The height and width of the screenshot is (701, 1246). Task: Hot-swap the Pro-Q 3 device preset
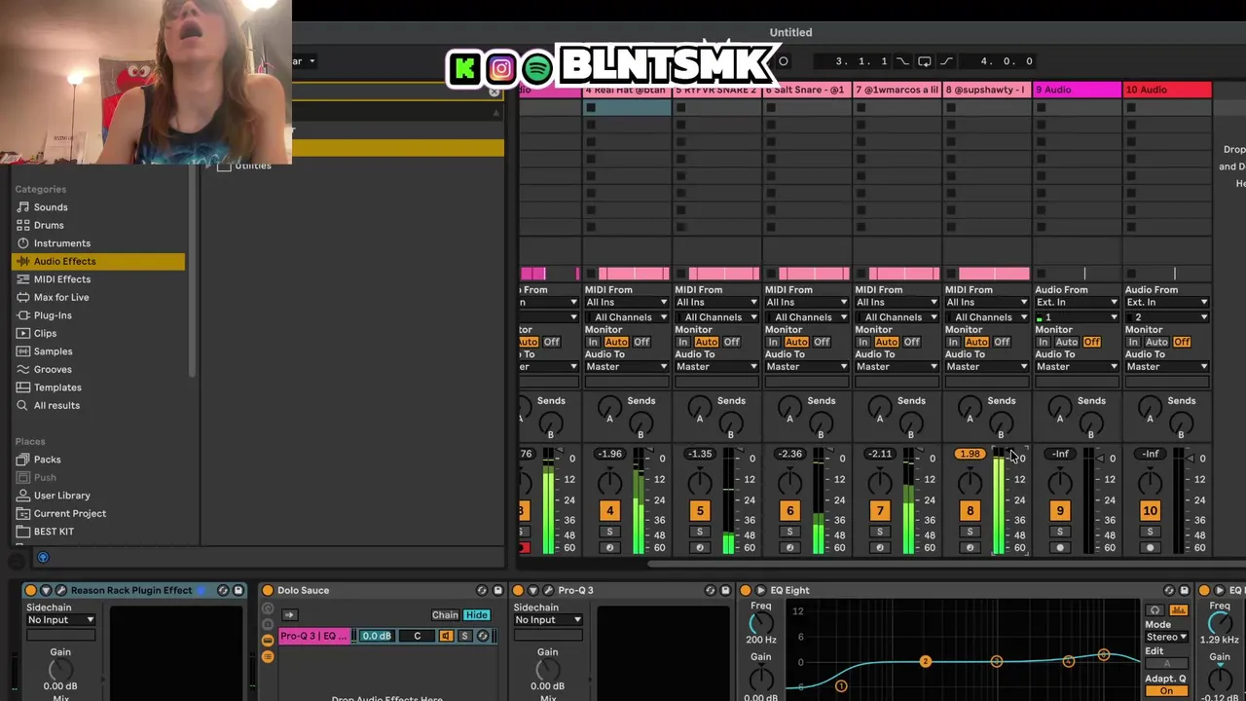[710, 590]
